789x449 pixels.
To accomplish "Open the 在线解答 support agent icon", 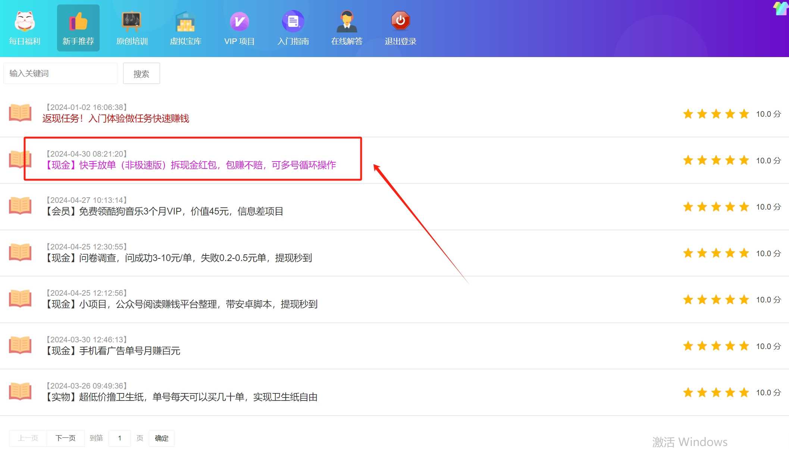I will click(347, 21).
